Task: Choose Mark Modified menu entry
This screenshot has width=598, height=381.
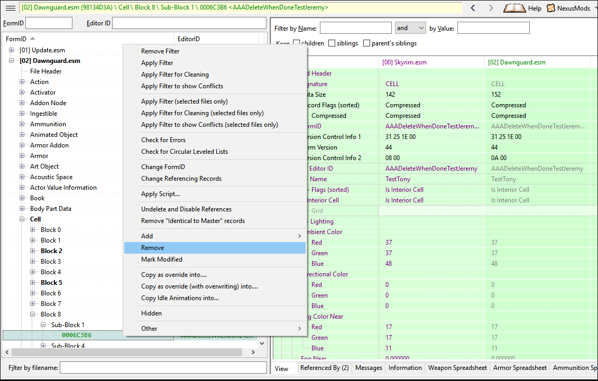Action: pyautogui.click(x=215, y=259)
